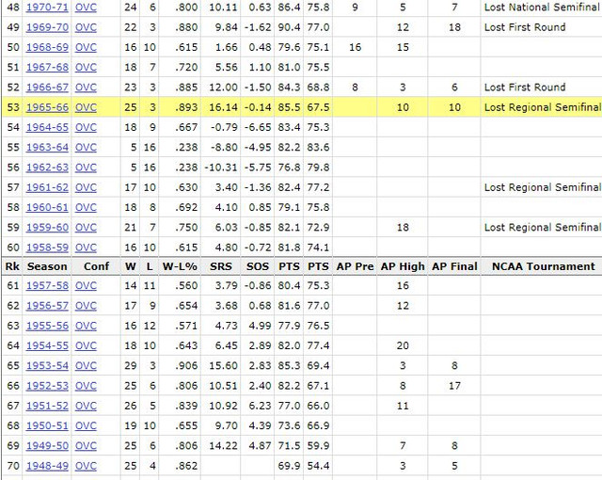Sort by the SOS column header
602x480 pixels.
click(257, 266)
